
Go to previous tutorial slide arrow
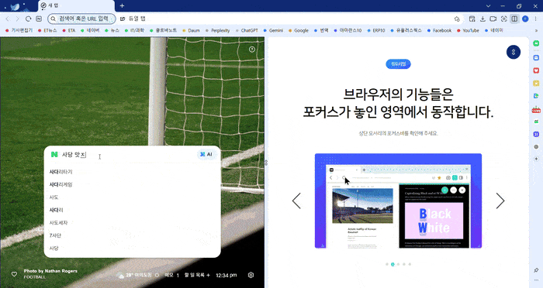(296, 201)
